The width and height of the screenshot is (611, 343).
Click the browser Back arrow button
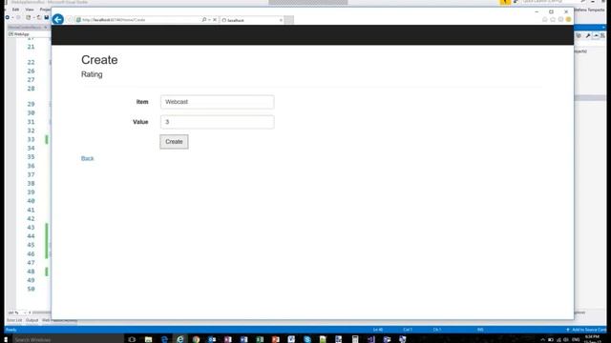point(58,19)
